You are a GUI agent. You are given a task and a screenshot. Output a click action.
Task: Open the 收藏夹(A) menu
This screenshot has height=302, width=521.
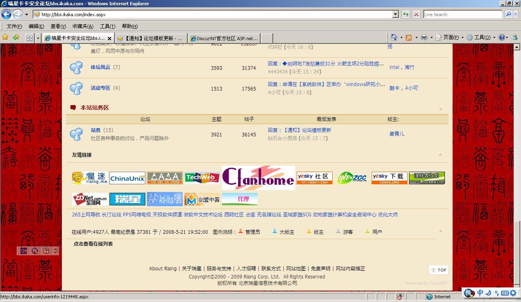[83, 26]
